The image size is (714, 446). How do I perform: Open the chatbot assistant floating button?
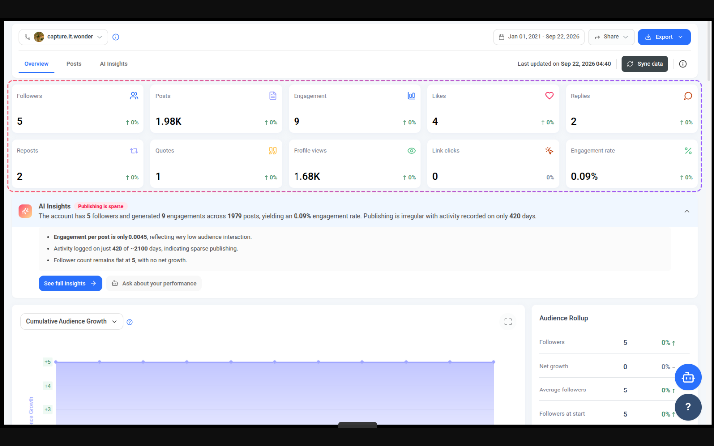click(x=688, y=377)
